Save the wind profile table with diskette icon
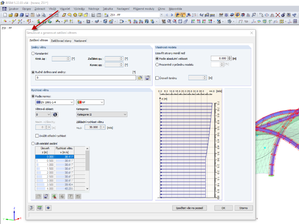 point(46,196)
